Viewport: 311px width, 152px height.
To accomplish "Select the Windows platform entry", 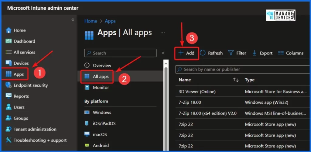I will pos(102,112).
